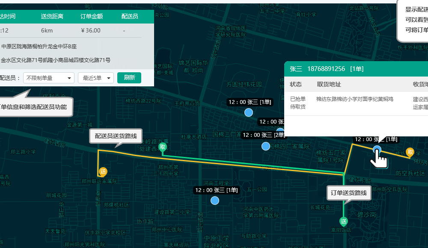The height and width of the screenshot is (248, 428).
Task: Click the green 取 pickup marker
Action: pos(162,148)
